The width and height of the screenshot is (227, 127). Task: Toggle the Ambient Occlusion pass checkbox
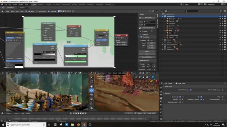[201, 99]
